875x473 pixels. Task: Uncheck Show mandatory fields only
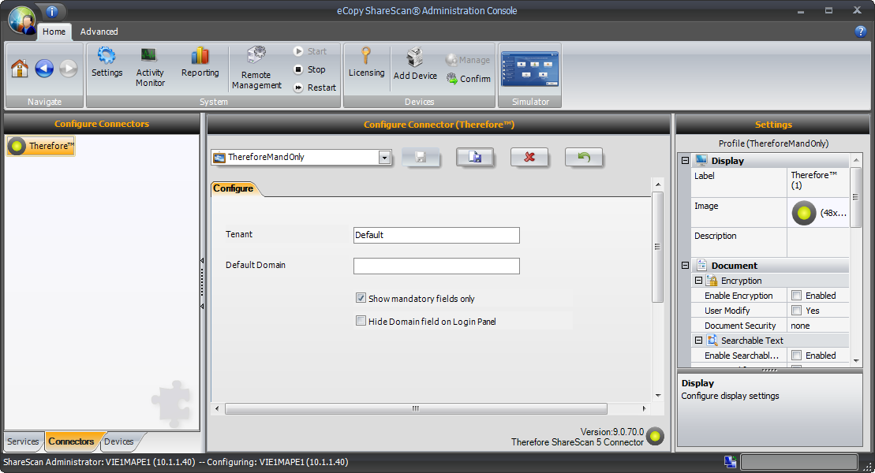[x=361, y=299]
